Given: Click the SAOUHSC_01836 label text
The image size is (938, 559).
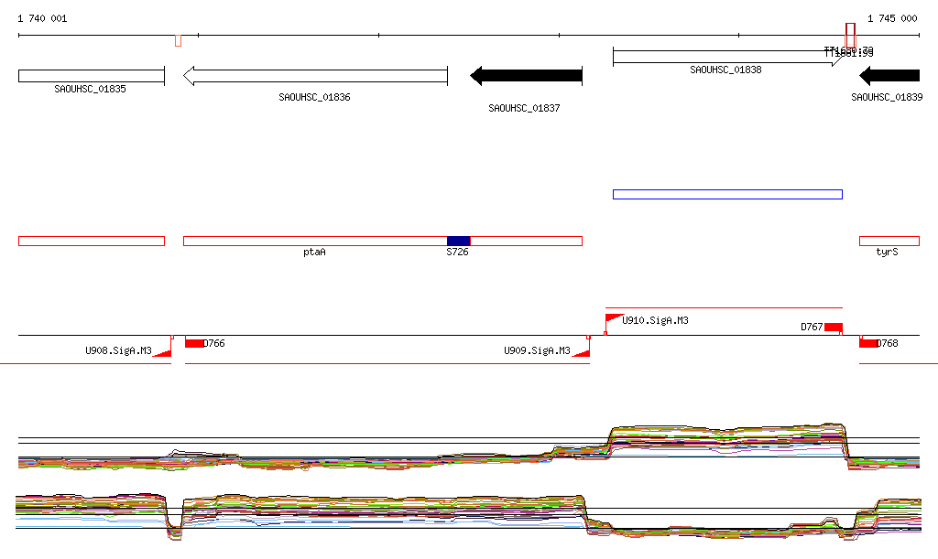Looking at the screenshot, I should click(x=315, y=97).
